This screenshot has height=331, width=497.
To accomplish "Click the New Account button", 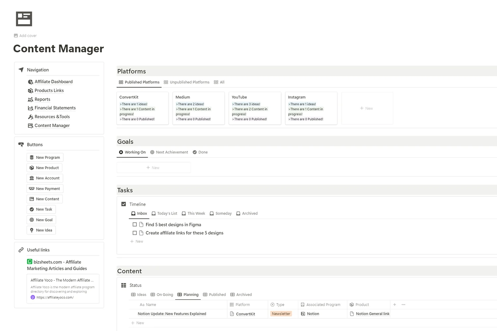I will (45, 178).
